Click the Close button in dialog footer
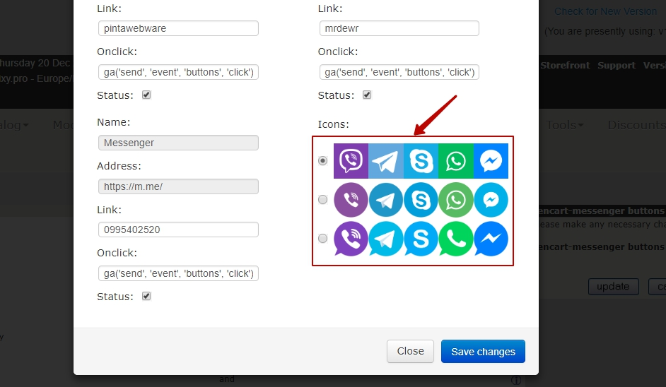Screen dimensions: 666x387 (x=410, y=351)
